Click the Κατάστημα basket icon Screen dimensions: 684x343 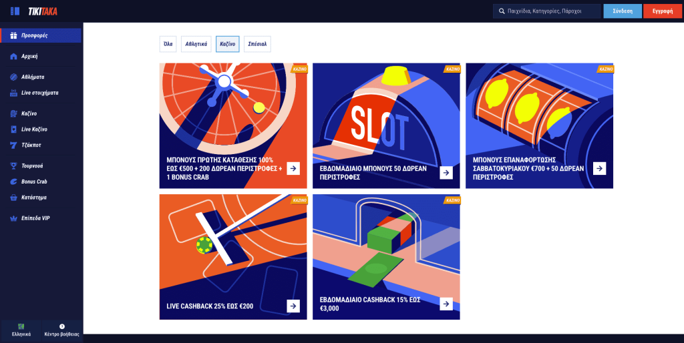tap(13, 198)
